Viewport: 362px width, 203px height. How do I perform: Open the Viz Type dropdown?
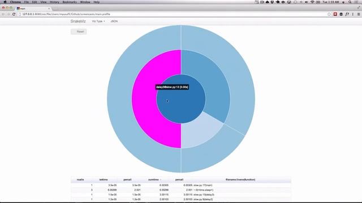click(x=98, y=21)
